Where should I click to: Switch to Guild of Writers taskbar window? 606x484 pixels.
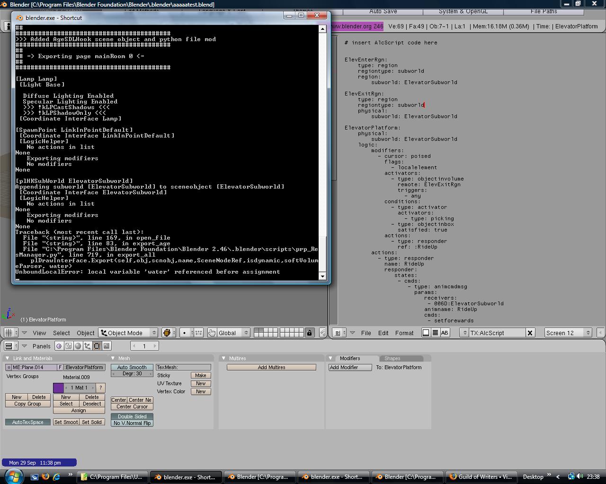[x=481, y=476]
